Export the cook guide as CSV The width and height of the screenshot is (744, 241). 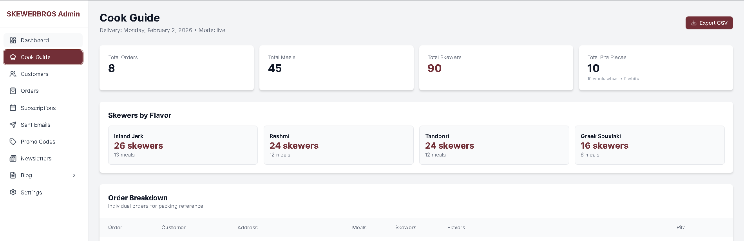click(x=709, y=23)
